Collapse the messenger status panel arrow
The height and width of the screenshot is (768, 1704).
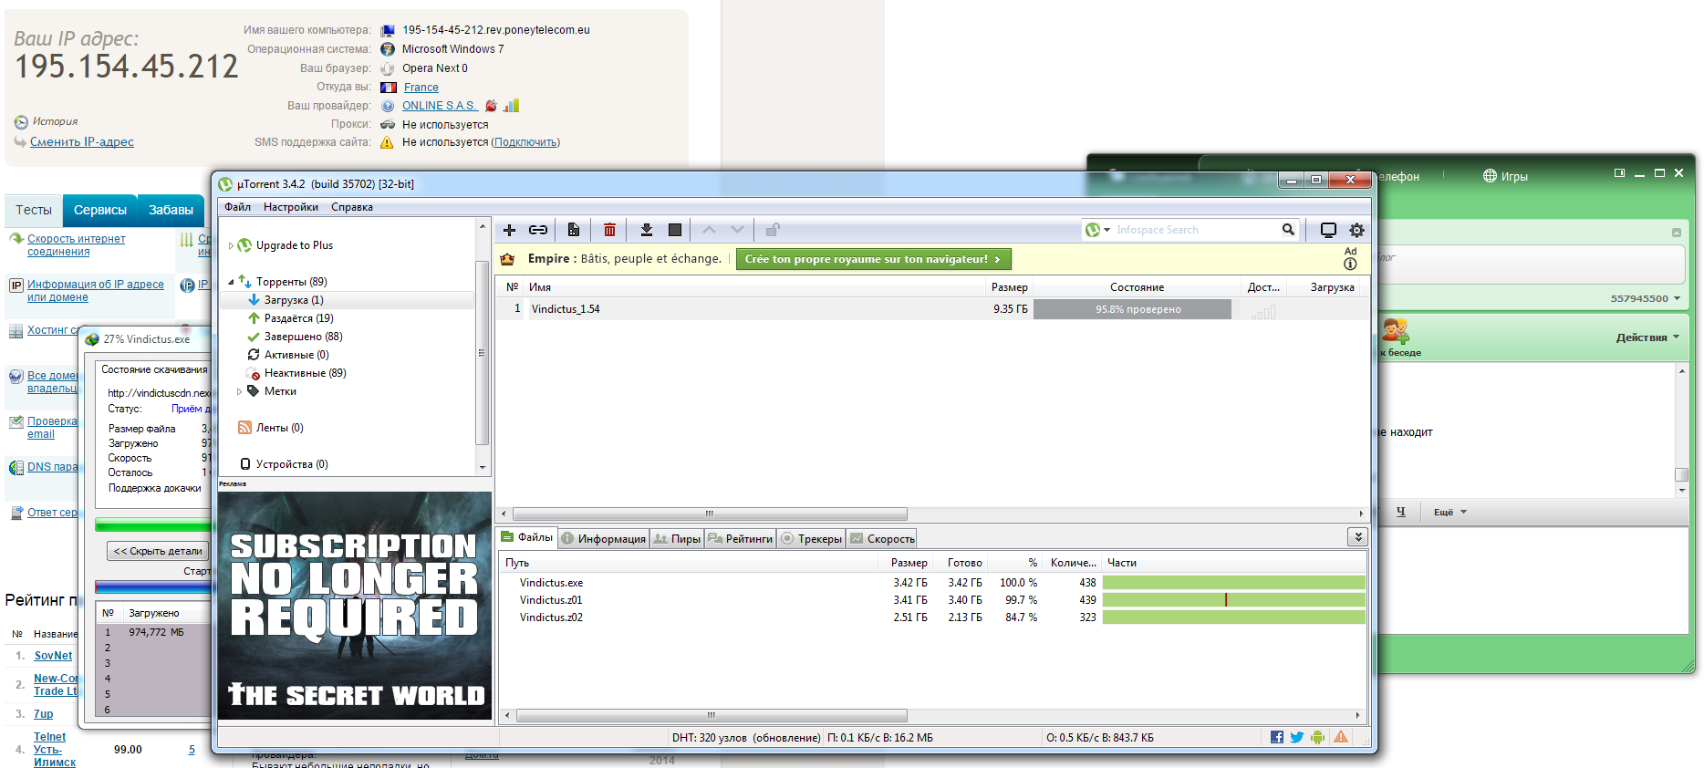click(1676, 233)
